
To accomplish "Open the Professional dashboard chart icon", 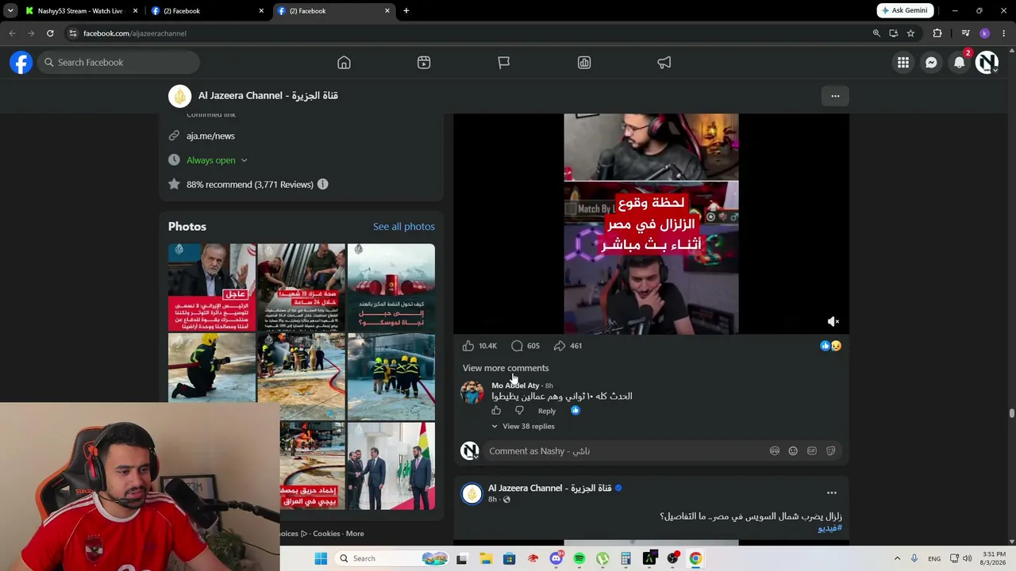I will point(584,63).
